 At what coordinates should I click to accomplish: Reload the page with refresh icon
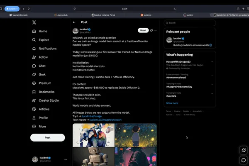[x=175, y=9]
